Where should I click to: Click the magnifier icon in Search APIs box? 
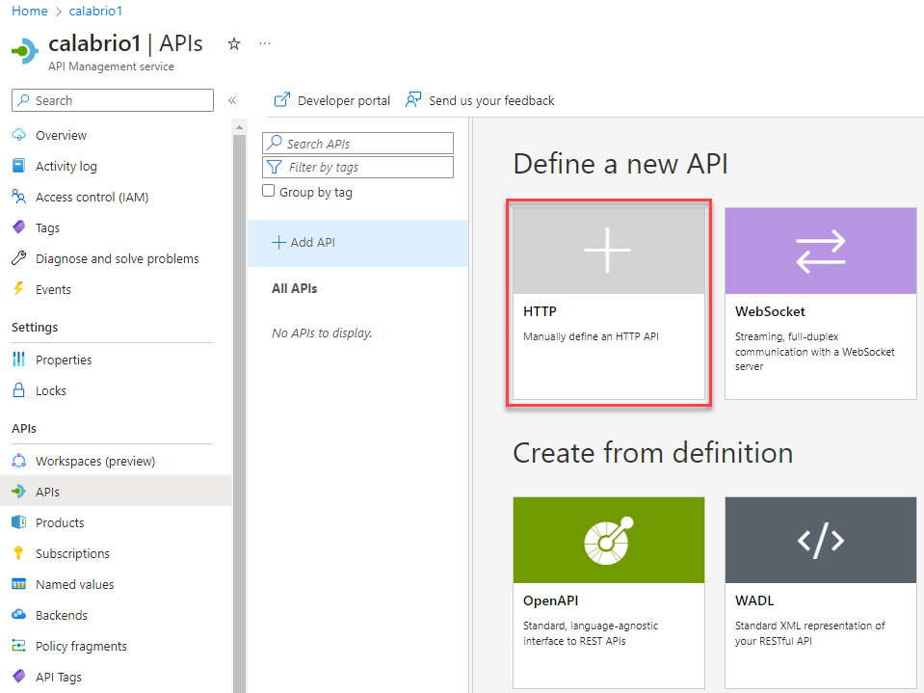click(275, 143)
